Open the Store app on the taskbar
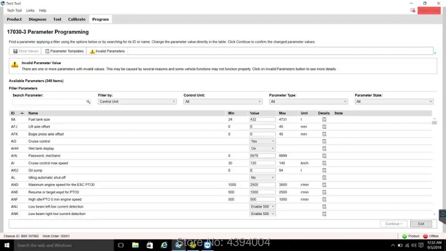This screenshot has height=251, width=446. pos(149,245)
